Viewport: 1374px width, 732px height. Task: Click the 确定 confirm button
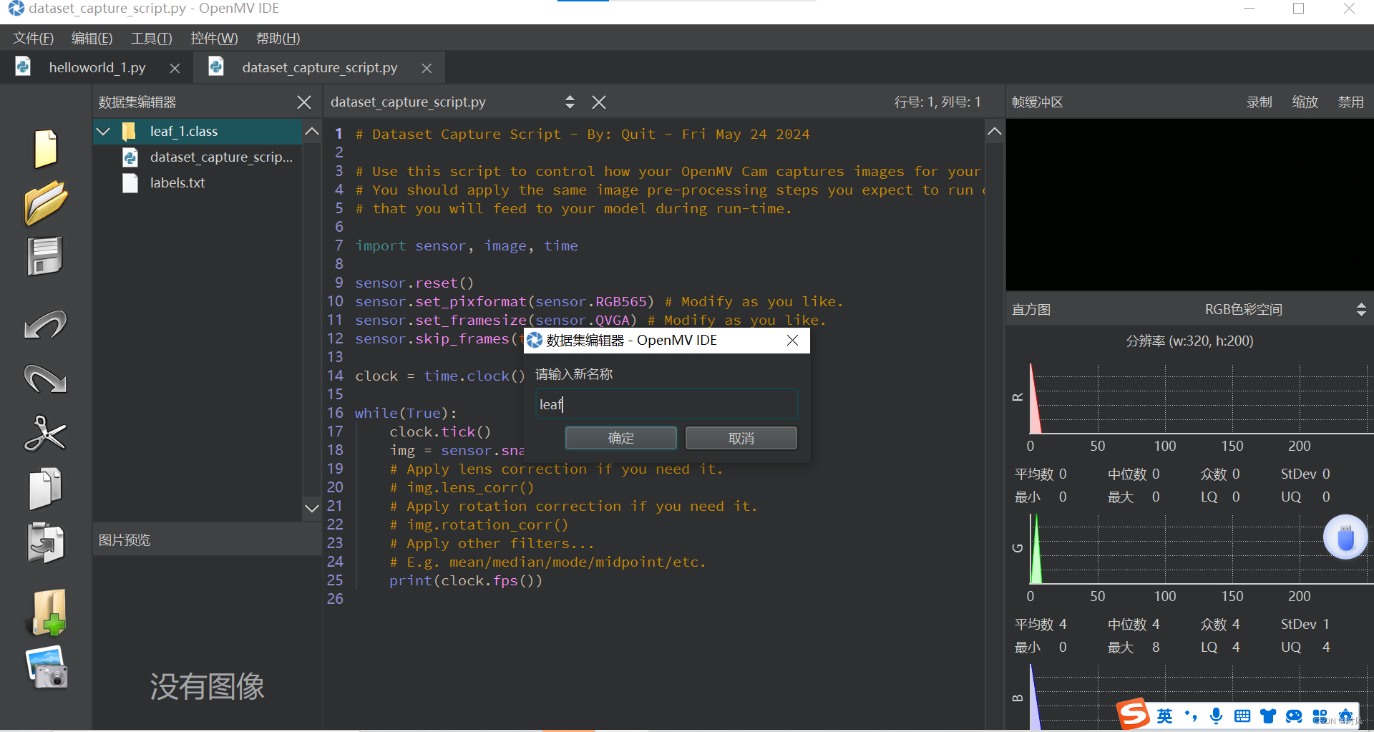coord(621,438)
